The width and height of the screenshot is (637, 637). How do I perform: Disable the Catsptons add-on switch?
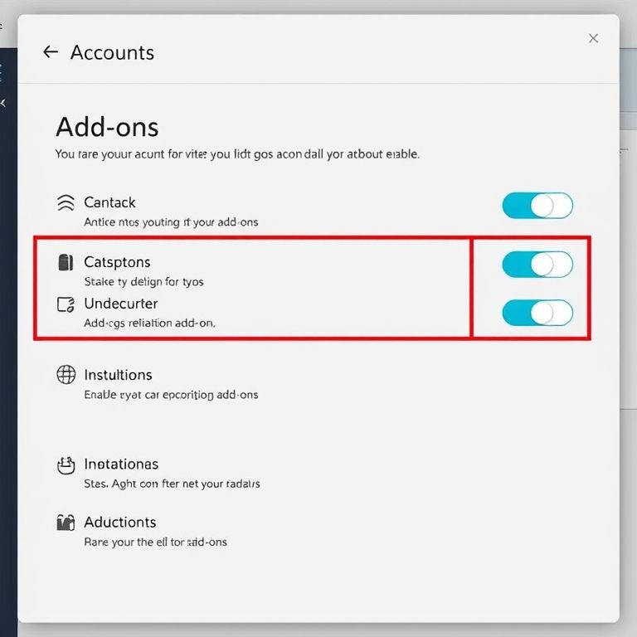[x=537, y=265]
